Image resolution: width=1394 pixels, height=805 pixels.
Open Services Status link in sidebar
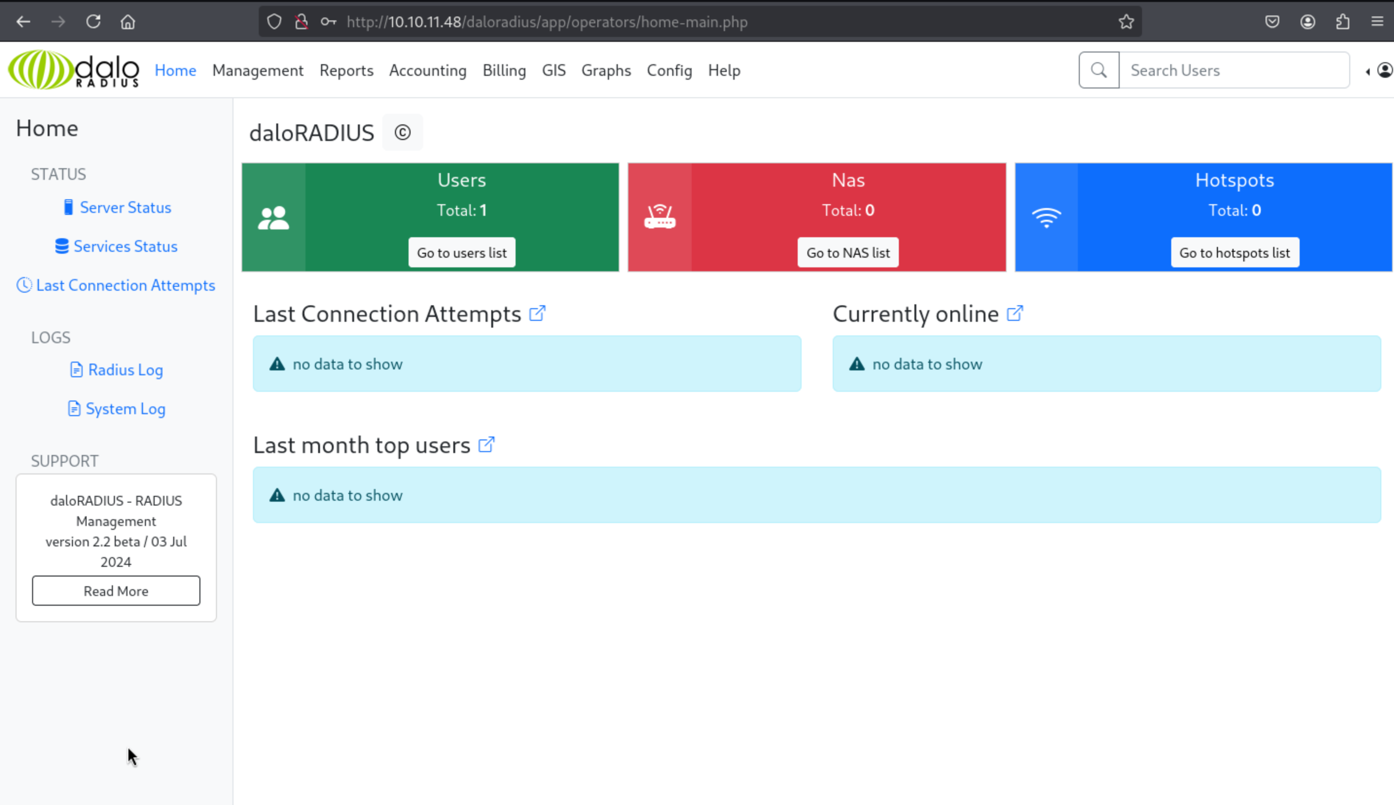pyautogui.click(x=125, y=246)
